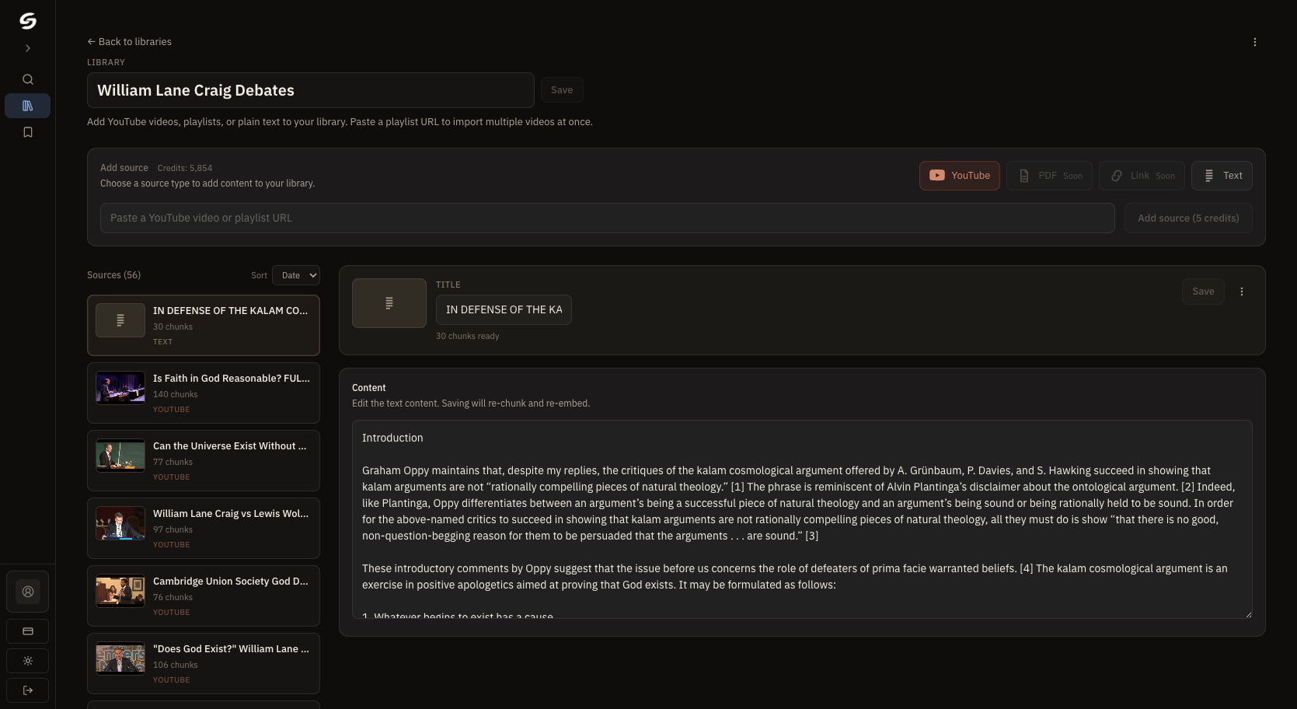Open the source options three-dot menu
This screenshot has width=1297, height=709.
pos(1242,292)
